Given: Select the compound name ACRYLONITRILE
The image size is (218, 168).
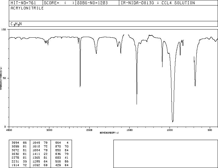Looking at the screenshot, I should pyautogui.click(x=27, y=8).
